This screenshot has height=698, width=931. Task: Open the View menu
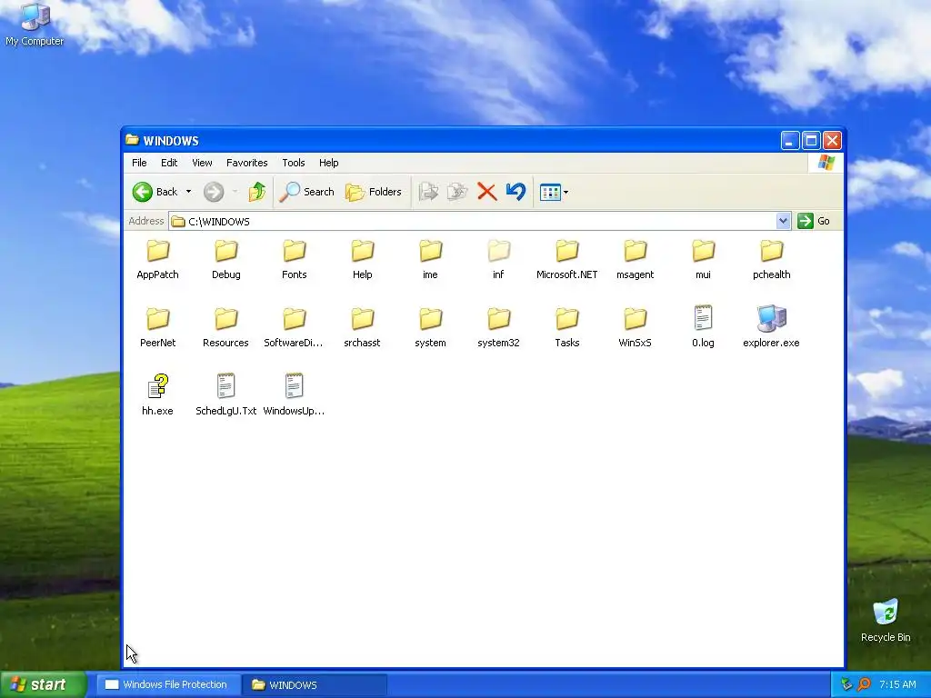point(202,163)
